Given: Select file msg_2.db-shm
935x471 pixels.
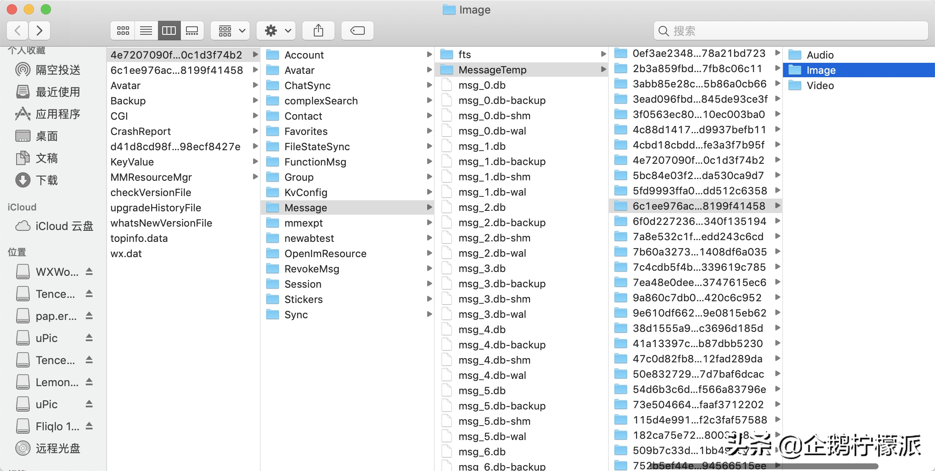Looking at the screenshot, I should (521, 238).
